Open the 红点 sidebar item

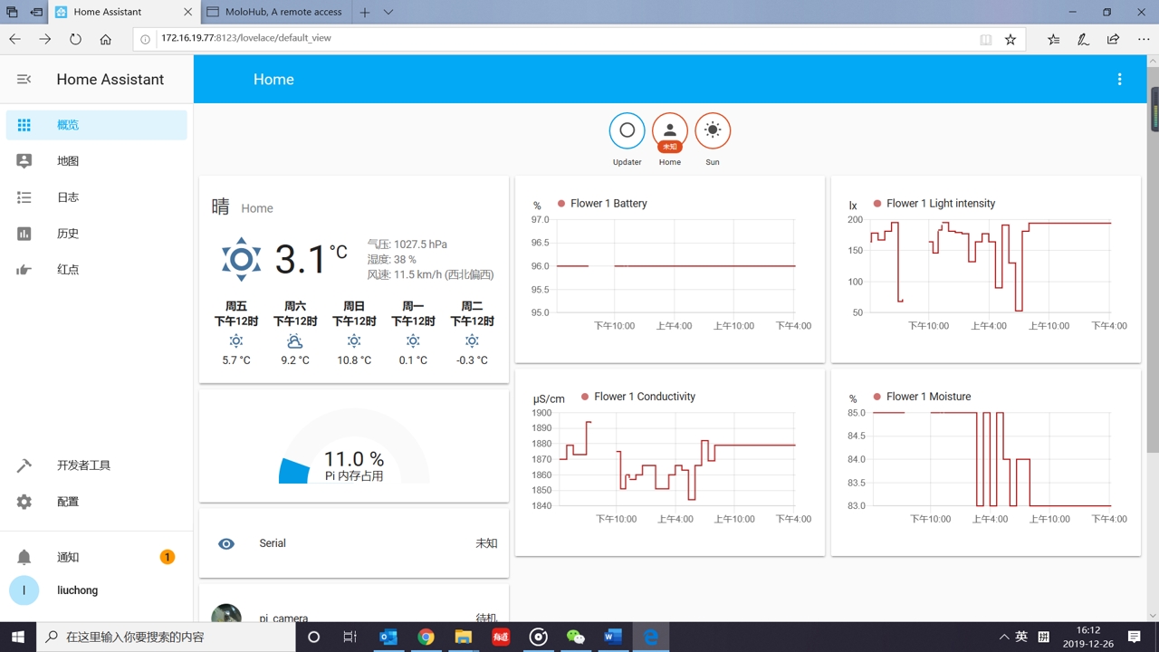97,270
